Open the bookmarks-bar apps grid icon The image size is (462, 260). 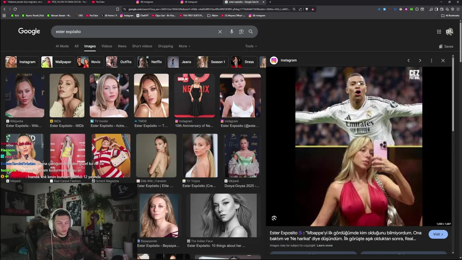pos(4,16)
